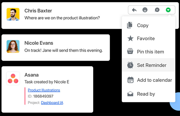Select Copy from the message menu
The height and width of the screenshot is (116, 180).
142,25
